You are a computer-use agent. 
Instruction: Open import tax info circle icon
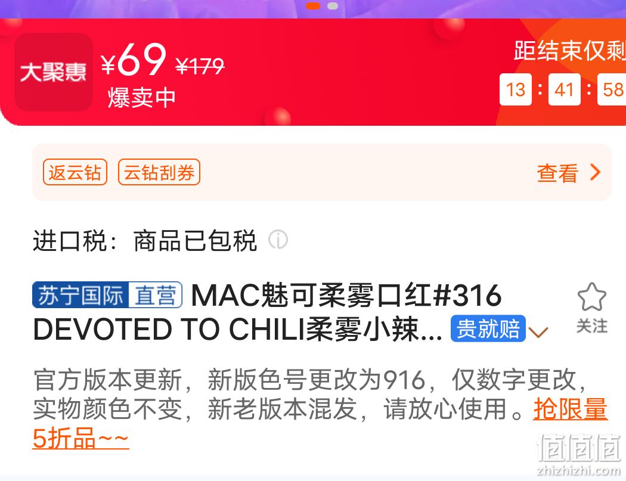(x=278, y=240)
